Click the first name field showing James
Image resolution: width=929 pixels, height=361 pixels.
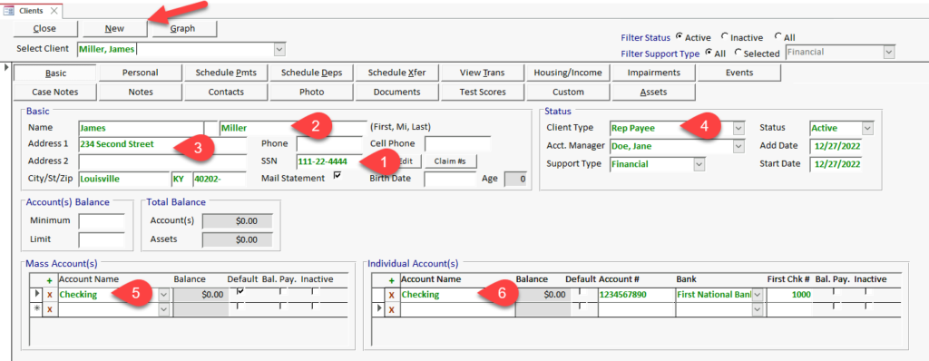tap(141, 128)
